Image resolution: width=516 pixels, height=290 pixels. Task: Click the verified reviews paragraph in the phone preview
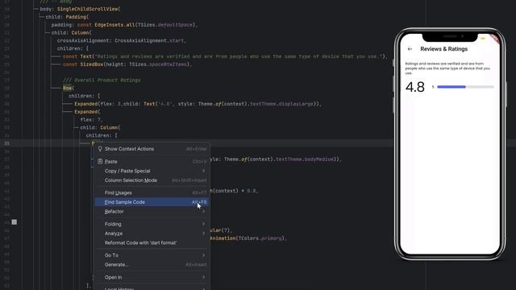[x=447, y=68]
